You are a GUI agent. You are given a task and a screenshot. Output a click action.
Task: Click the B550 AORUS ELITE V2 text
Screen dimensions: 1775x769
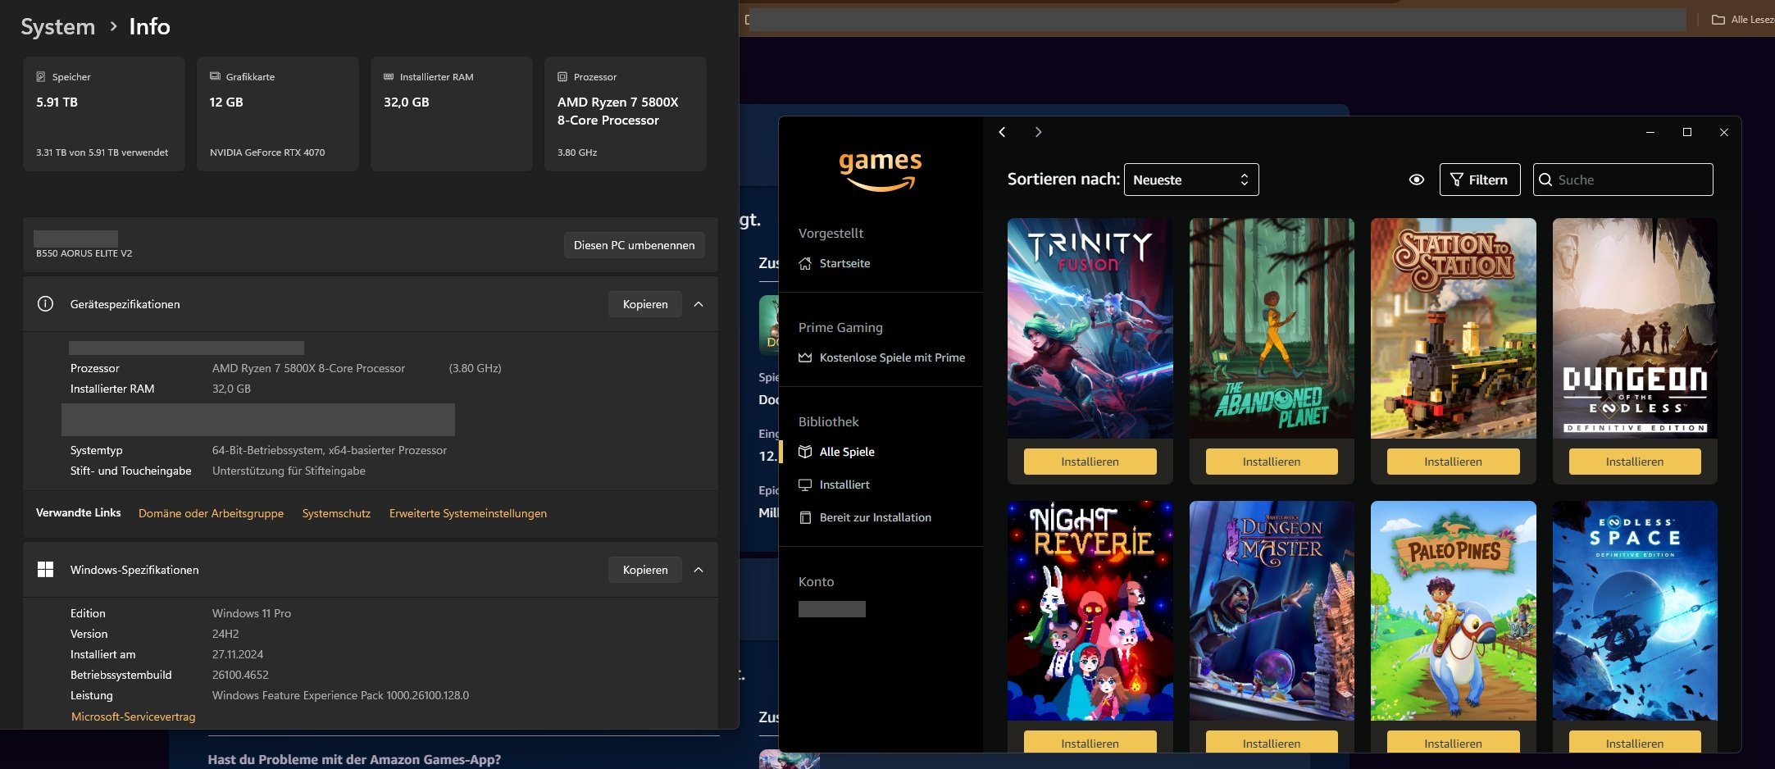pyautogui.click(x=84, y=253)
